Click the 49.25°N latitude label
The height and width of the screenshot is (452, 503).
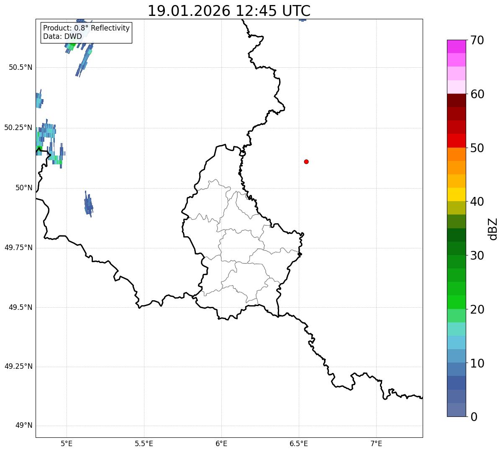18,367
